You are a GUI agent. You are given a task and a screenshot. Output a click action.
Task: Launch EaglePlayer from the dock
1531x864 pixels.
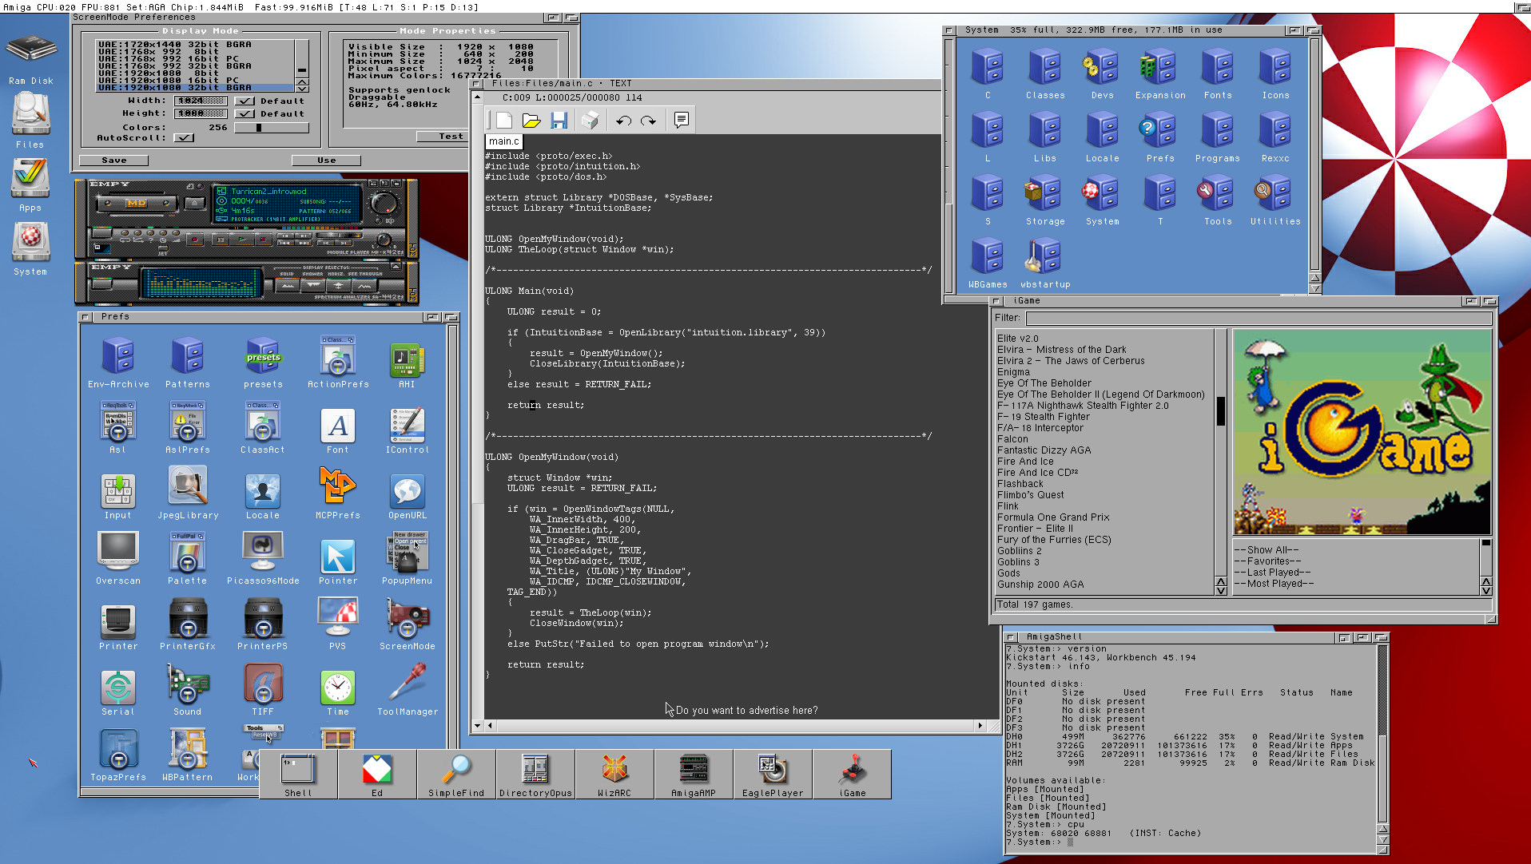tap(773, 775)
